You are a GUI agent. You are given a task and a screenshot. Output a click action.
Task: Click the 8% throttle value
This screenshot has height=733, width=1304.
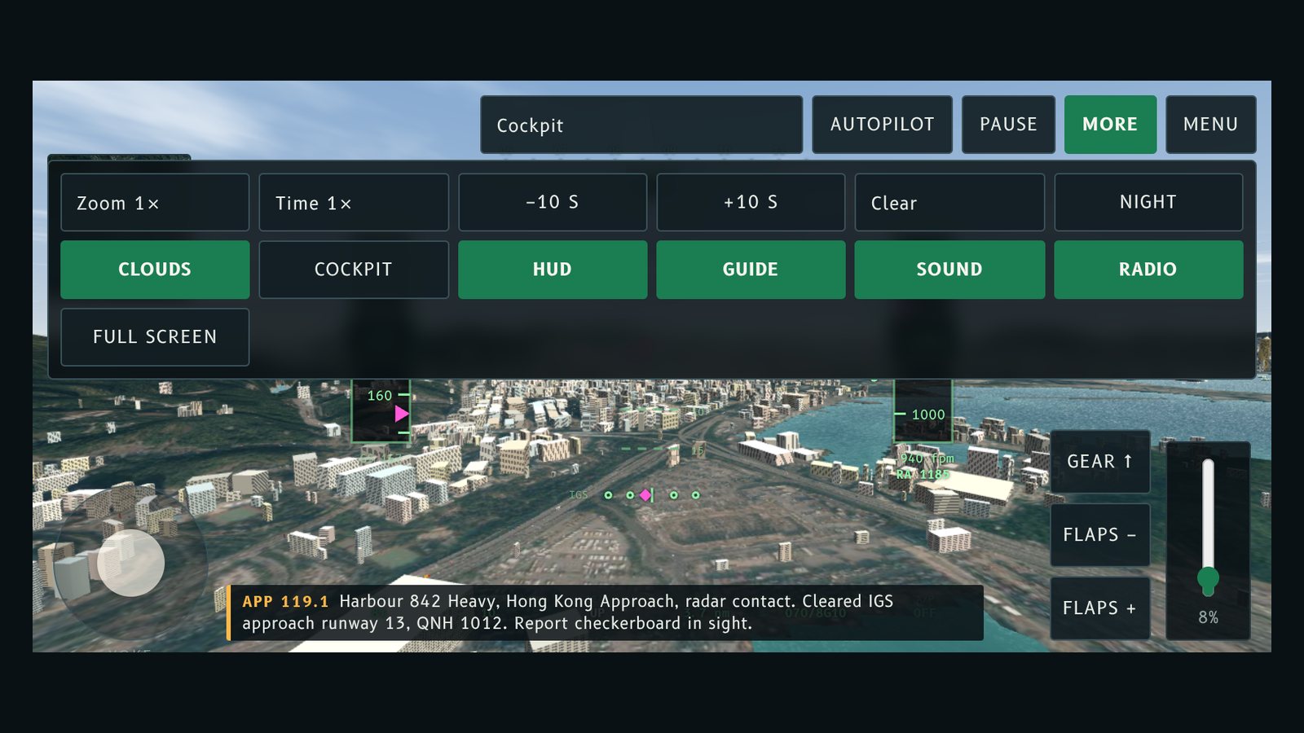pos(1208,617)
